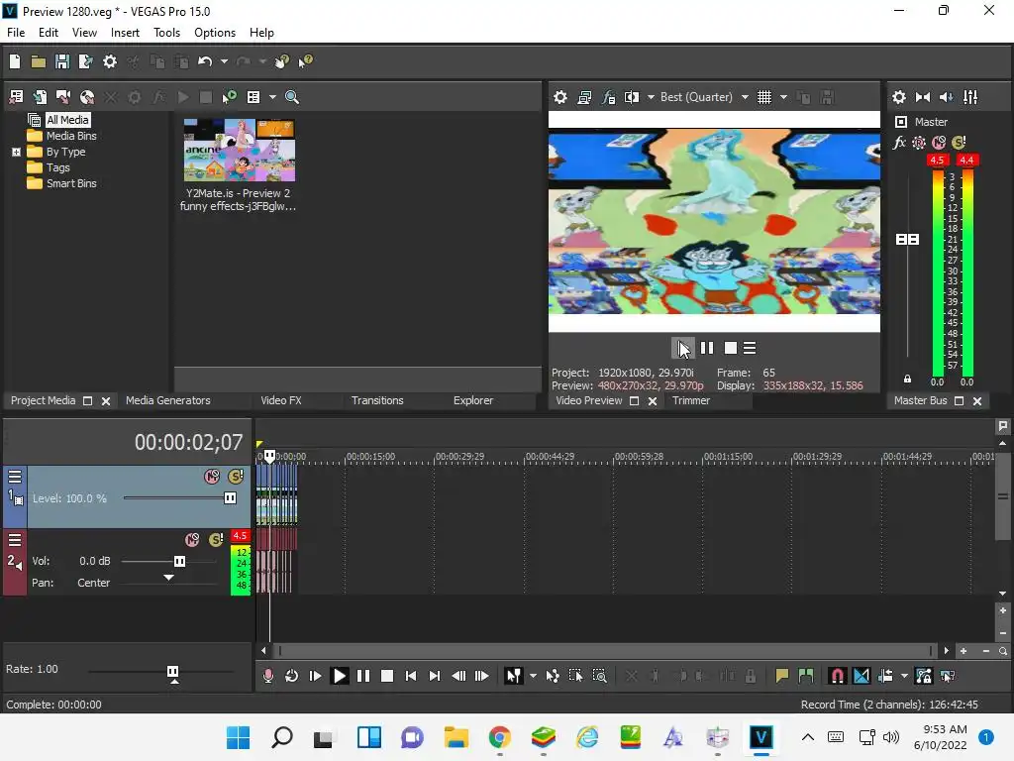Open Render As from main toolbar
Screen dimensions: 1014x761
pyautogui.click(x=85, y=61)
